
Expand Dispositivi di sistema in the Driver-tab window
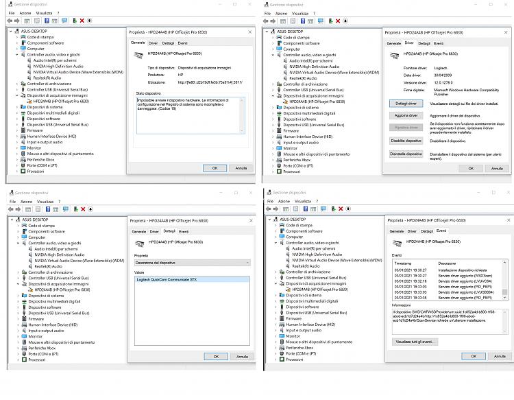click(273, 107)
